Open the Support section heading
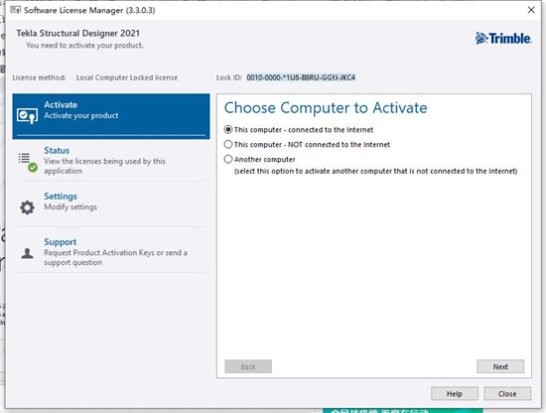 pos(61,242)
